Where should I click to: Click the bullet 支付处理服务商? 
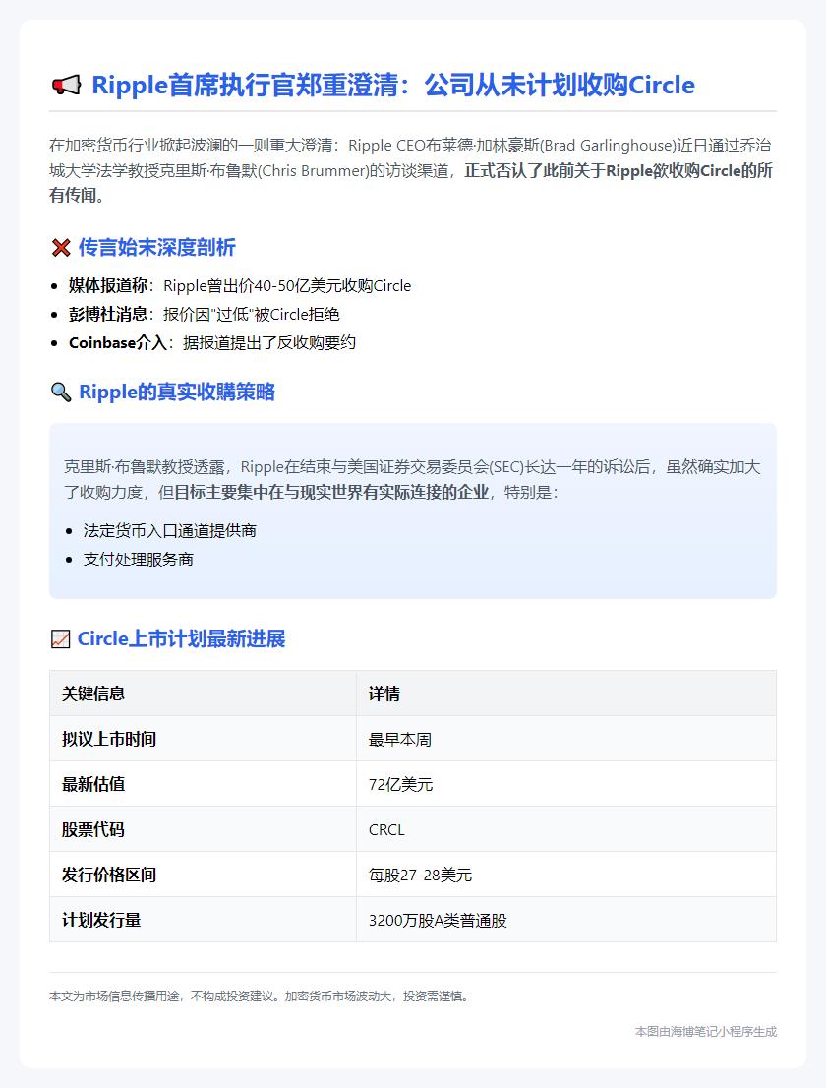click(x=138, y=560)
